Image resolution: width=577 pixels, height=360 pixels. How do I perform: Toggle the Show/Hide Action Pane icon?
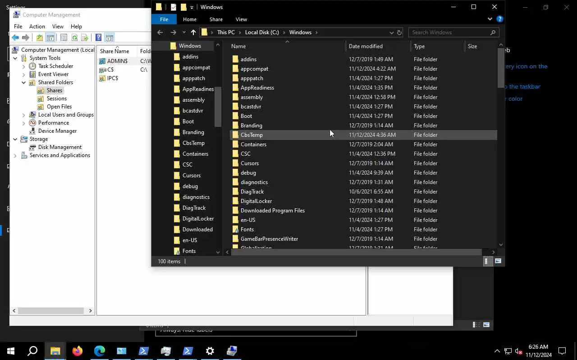[x=109, y=38]
